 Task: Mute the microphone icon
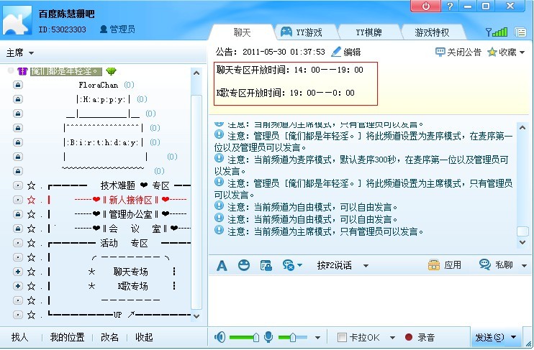click(x=268, y=337)
